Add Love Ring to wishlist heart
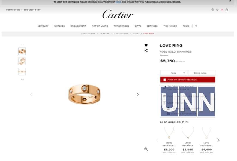 (x=146, y=45)
